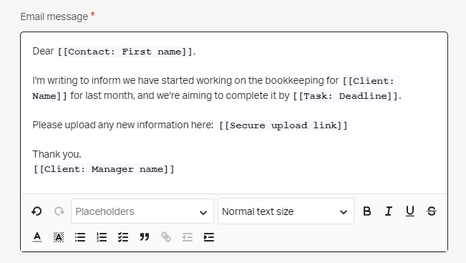Screen dimensions: 466x263
Task: Toggle italic formatting
Action: pyautogui.click(x=389, y=211)
